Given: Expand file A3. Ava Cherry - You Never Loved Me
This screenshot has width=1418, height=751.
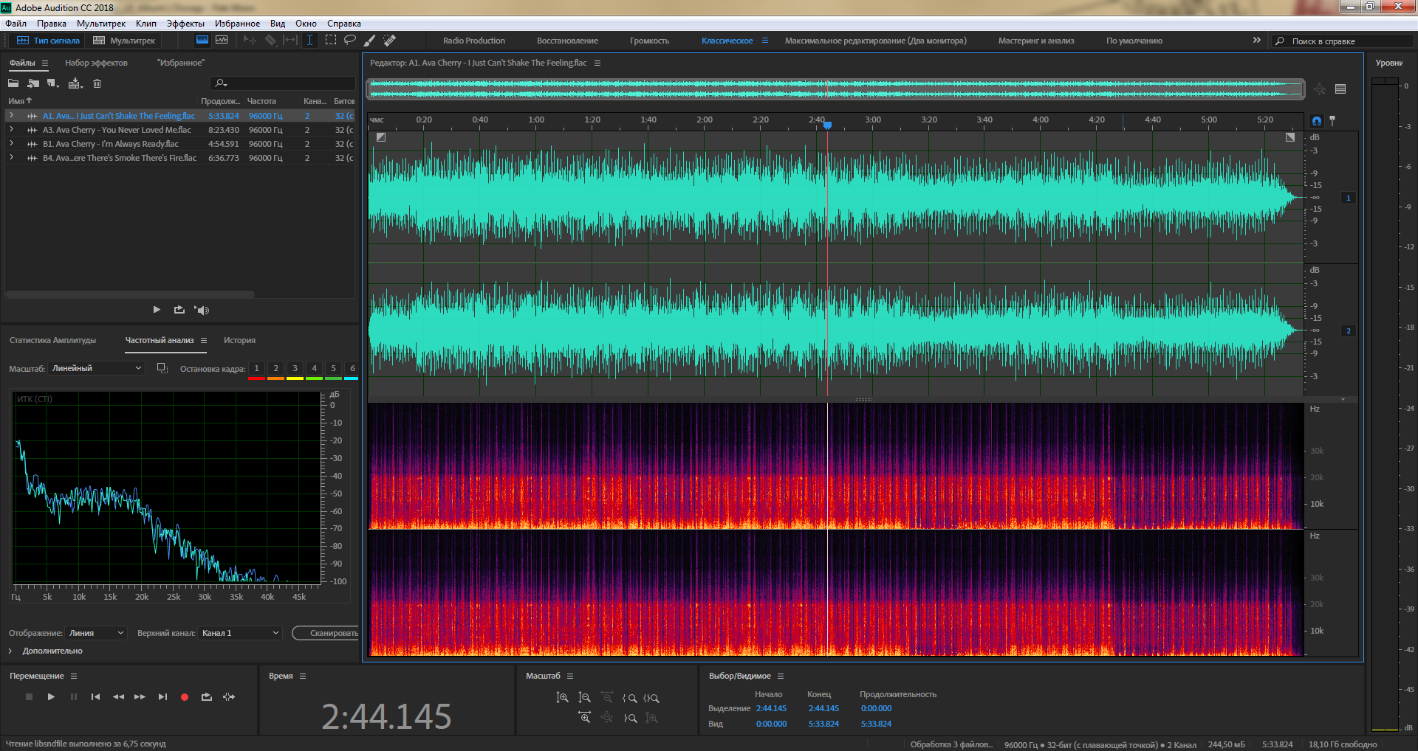Looking at the screenshot, I should point(11,130).
